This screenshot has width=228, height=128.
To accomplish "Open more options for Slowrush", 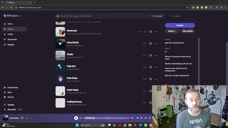I will coord(156,32).
